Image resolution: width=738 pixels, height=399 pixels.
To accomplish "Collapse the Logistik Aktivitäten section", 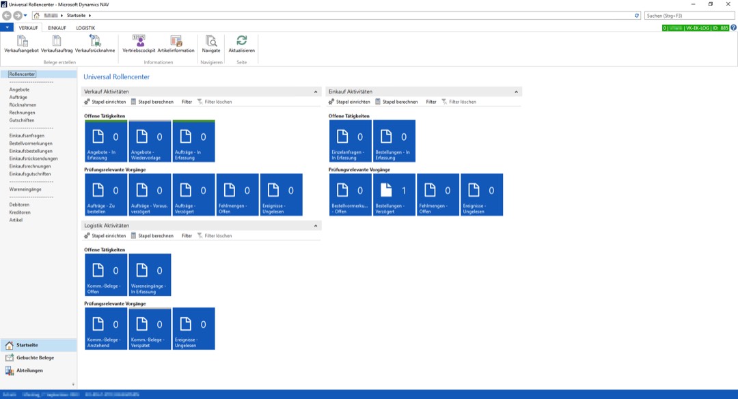I will coord(316,225).
